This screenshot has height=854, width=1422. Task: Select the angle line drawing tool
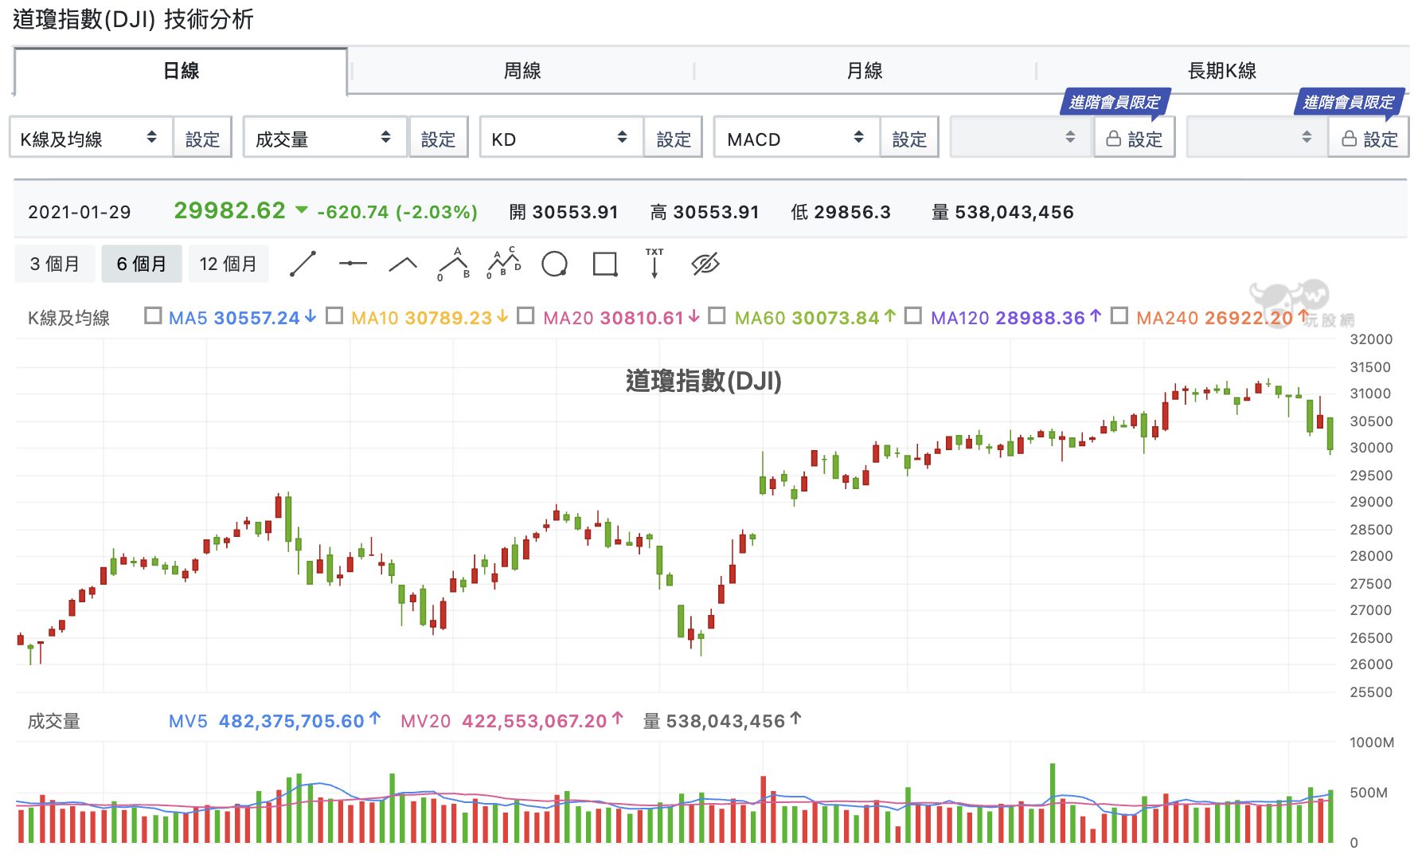(403, 264)
